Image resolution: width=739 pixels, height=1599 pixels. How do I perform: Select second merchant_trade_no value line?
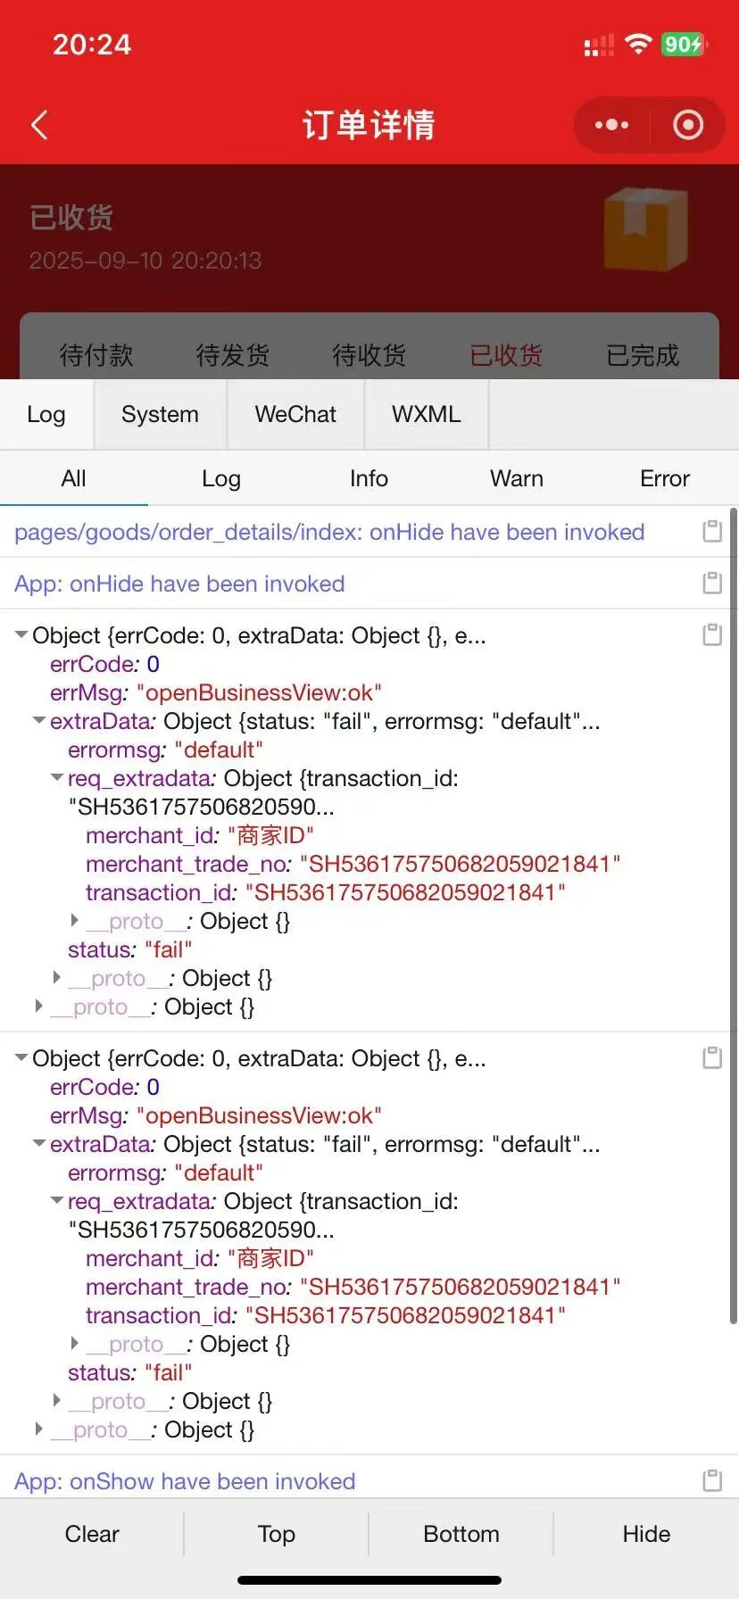pyautogui.click(x=353, y=1287)
